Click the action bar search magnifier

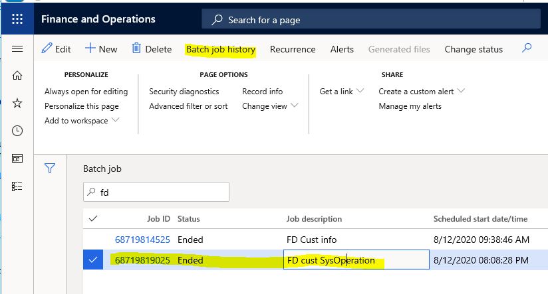[527, 48]
